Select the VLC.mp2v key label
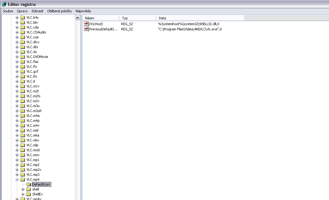Viewport: 329px width, 200px height. (x=34, y=170)
